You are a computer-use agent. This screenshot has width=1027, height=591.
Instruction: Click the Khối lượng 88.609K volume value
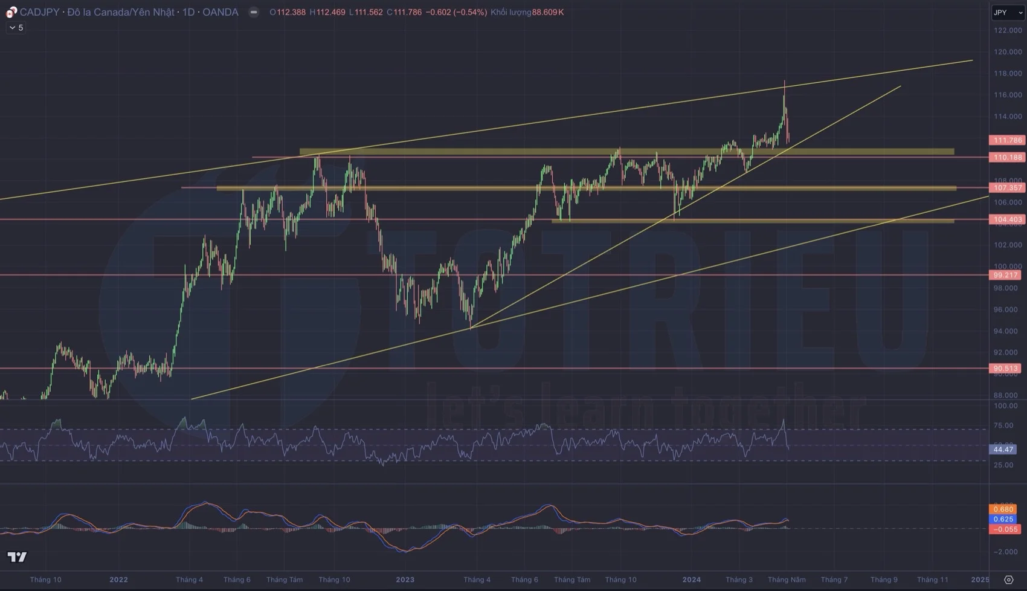[527, 12]
